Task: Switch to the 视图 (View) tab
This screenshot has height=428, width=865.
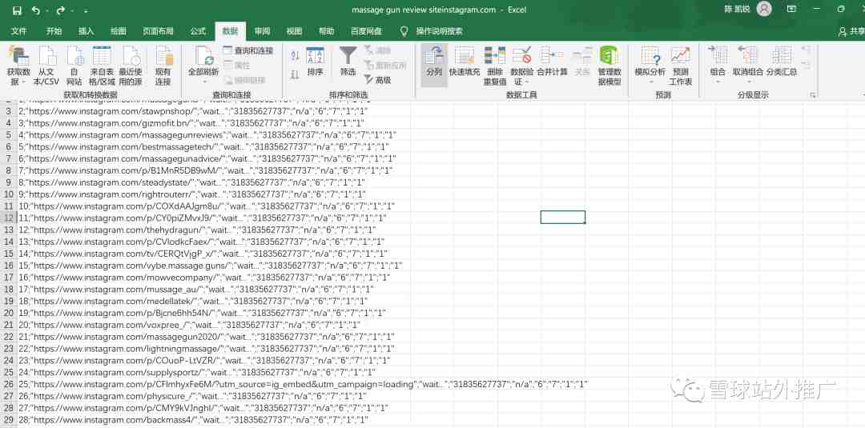Action: pyautogui.click(x=294, y=31)
